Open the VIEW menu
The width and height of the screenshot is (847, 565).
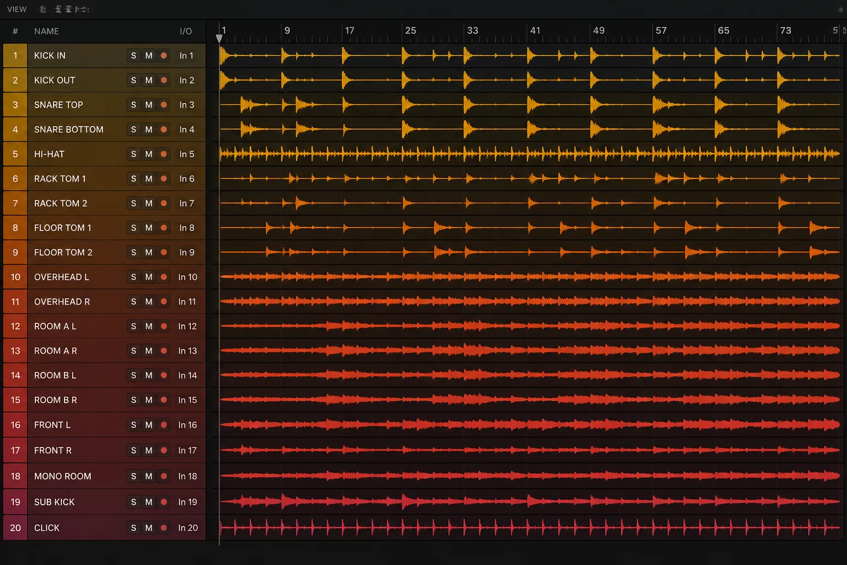17,9
